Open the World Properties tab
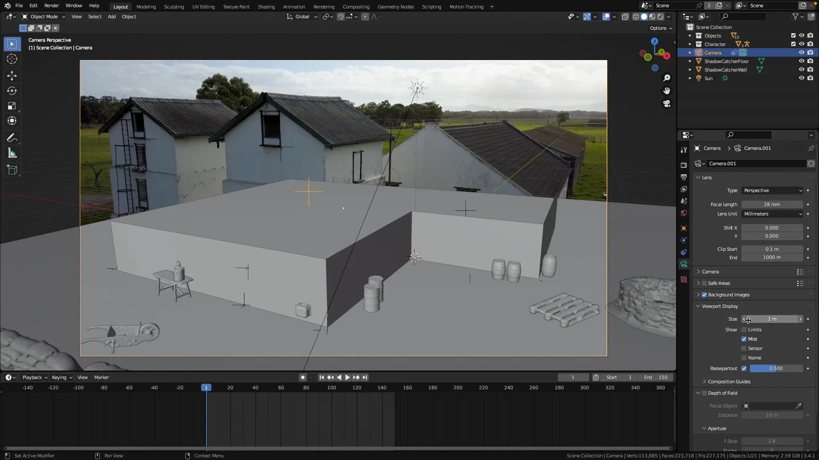The height and width of the screenshot is (460, 819). point(684,213)
